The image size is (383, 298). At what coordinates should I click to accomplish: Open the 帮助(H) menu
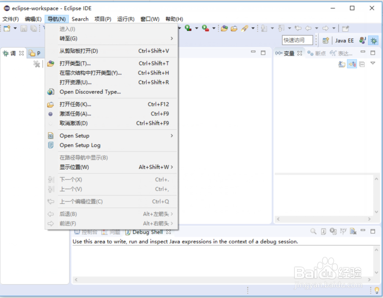tap(174, 19)
